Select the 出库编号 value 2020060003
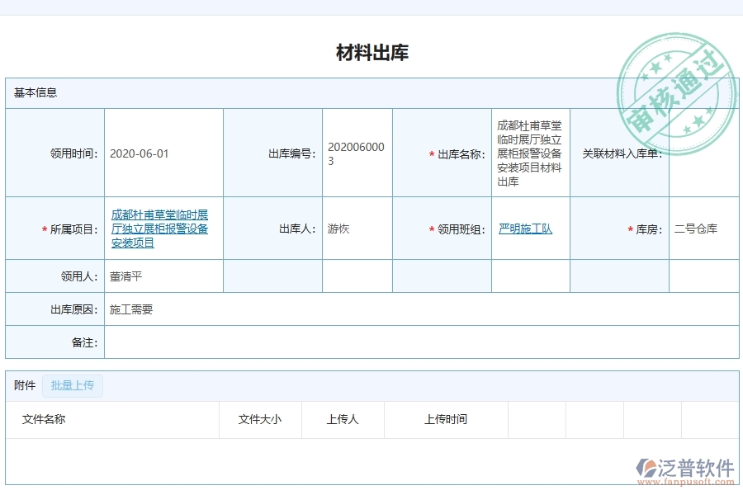The height and width of the screenshot is (495, 743). pos(357,153)
